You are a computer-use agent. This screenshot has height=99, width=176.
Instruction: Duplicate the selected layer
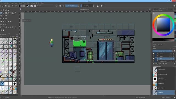click(x=157, y=64)
